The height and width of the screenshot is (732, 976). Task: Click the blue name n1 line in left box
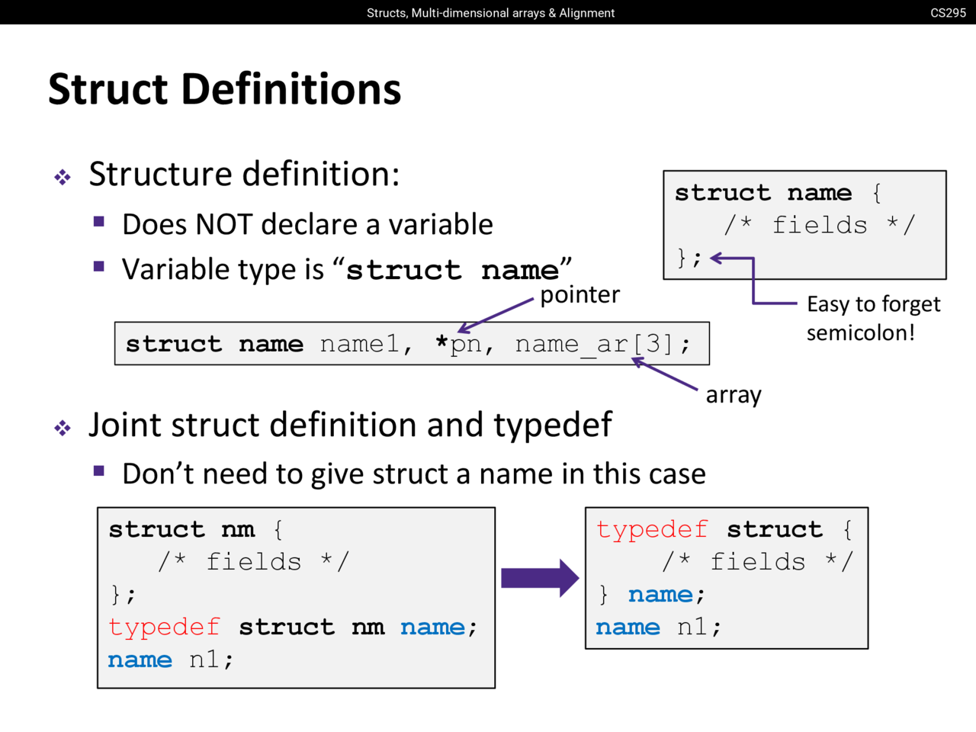pyautogui.click(x=170, y=660)
